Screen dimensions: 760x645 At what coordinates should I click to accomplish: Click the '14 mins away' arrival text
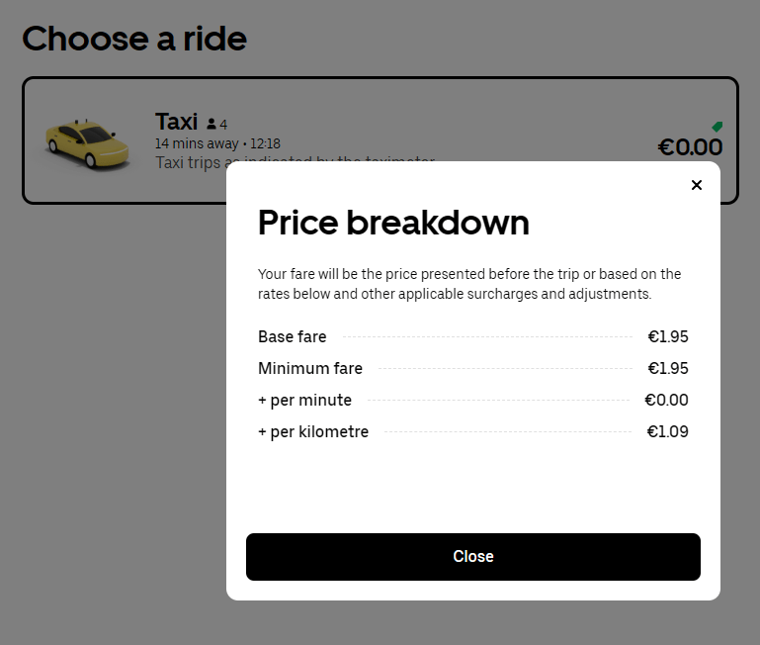[x=197, y=143]
